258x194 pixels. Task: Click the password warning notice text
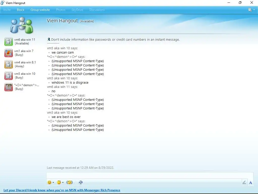[x=115, y=40]
